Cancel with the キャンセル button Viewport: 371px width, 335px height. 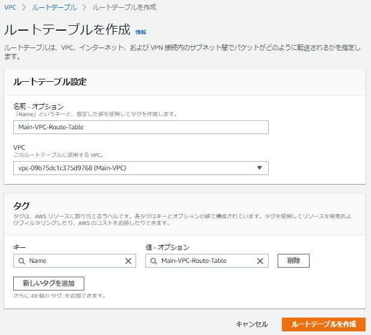click(x=252, y=324)
